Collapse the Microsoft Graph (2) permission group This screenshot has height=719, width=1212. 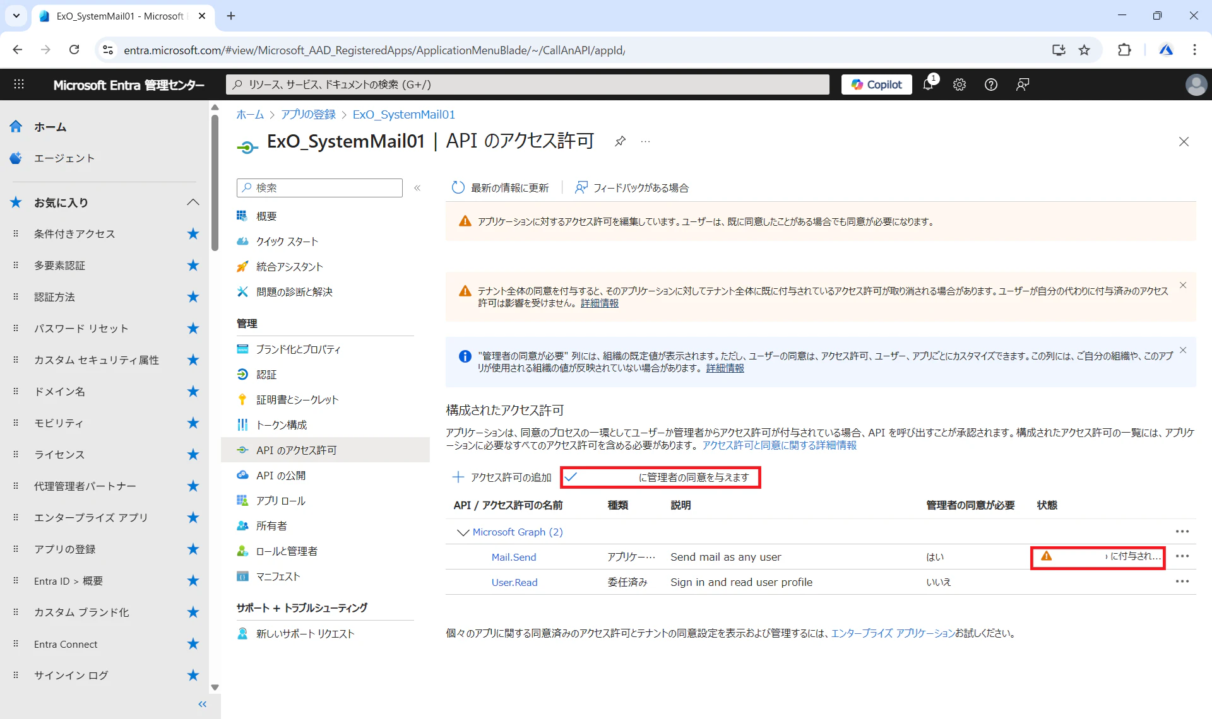tap(463, 532)
